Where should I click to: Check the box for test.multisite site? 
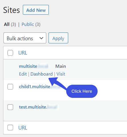click(x=10, y=107)
